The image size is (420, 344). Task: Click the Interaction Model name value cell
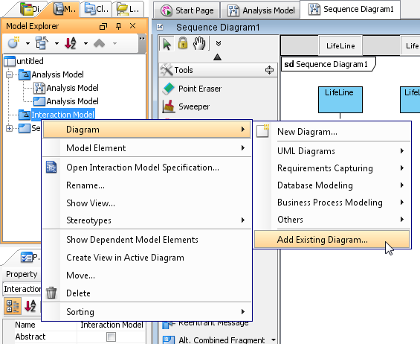click(112, 325)
